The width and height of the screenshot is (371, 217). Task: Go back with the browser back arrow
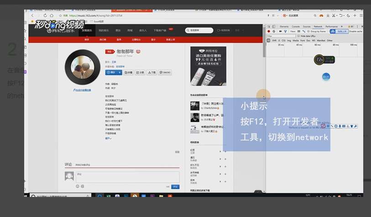(x=32, y=15)
